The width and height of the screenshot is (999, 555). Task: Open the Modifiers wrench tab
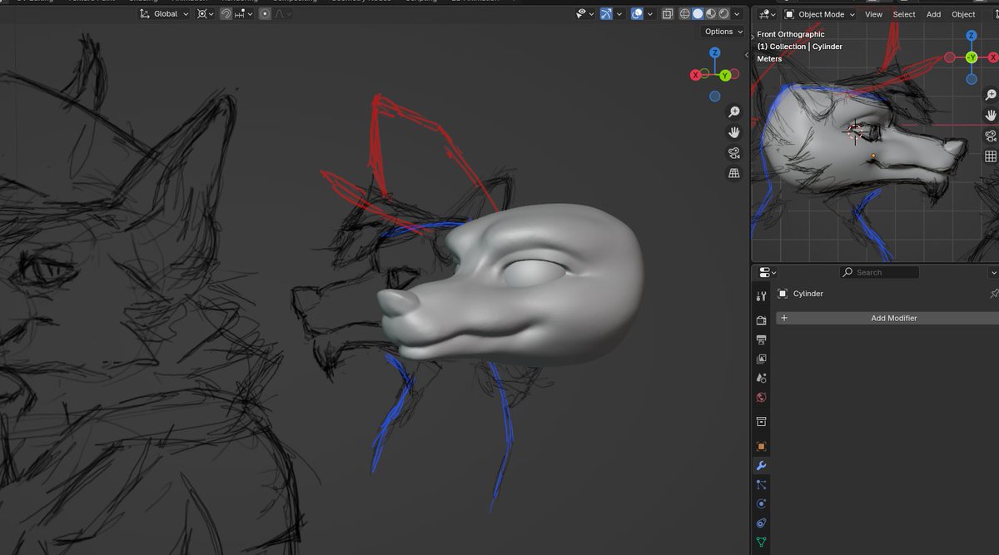tap(761, 466)
